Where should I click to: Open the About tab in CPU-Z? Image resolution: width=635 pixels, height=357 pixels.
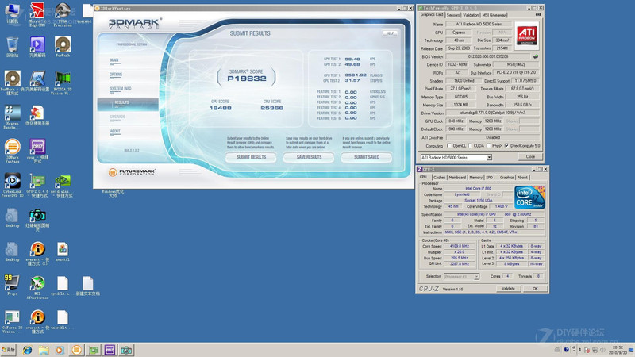point(522,177)
